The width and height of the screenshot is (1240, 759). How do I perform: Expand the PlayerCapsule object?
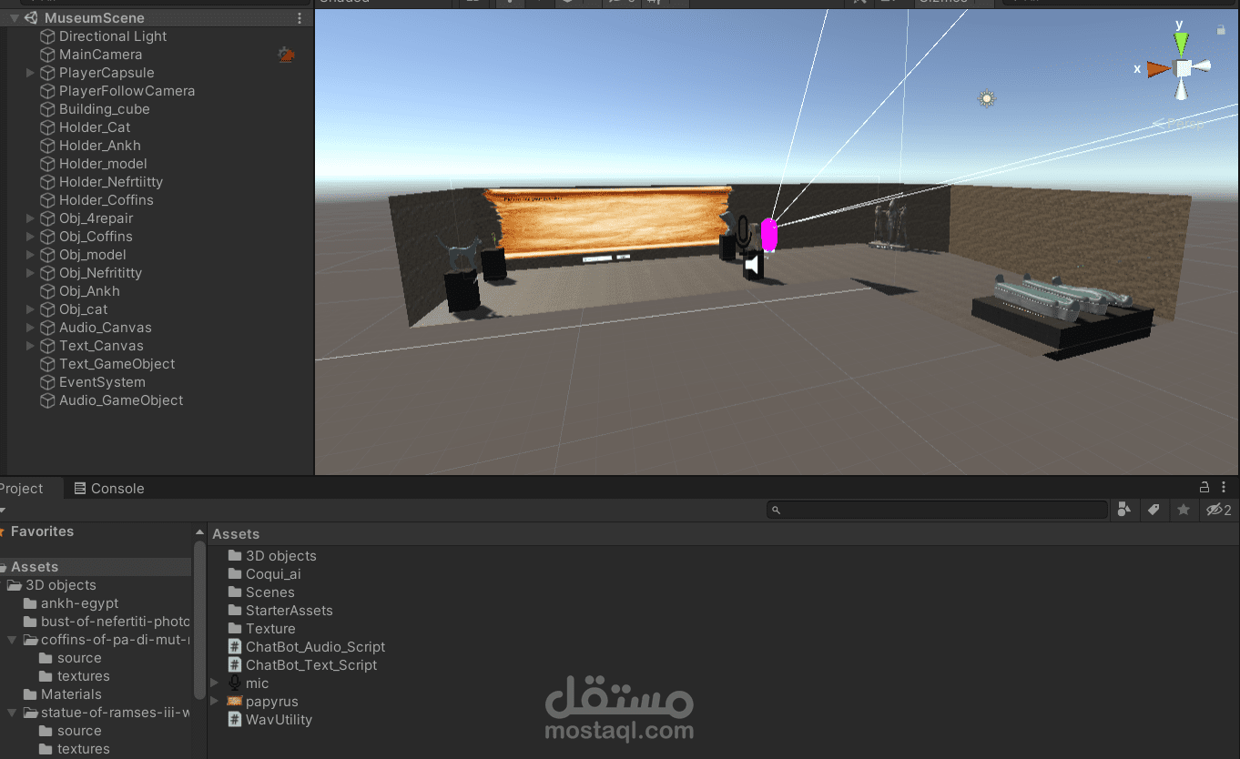coord(30,73)
